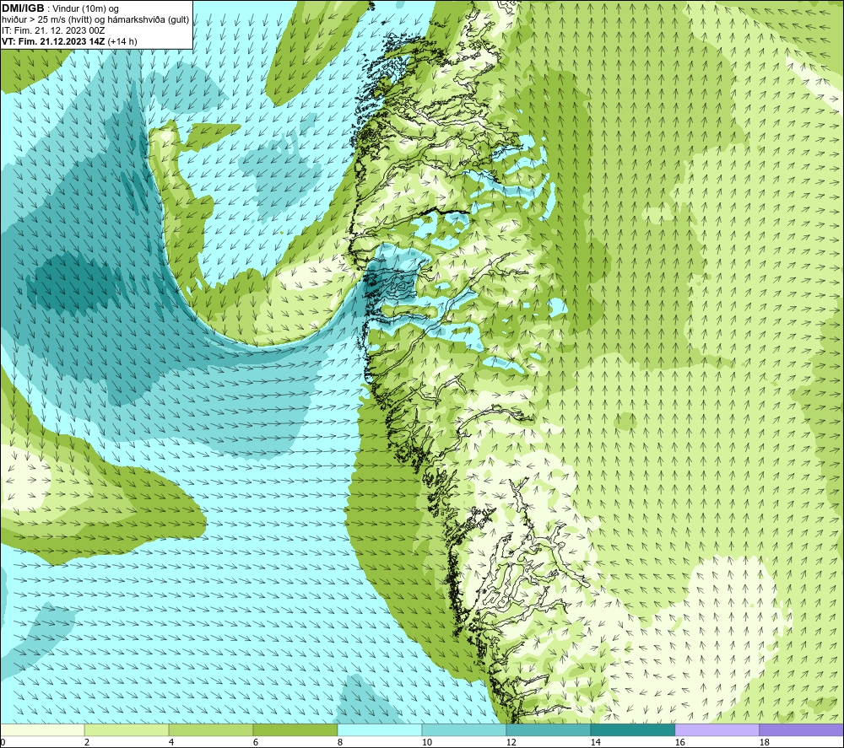Click the legend scale label '0'

pyautogui.click(x=3, y=742)
